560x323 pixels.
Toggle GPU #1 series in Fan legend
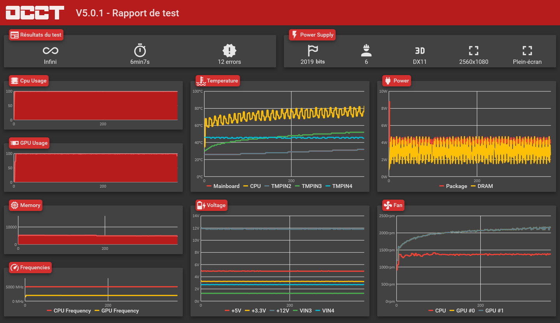tap(491, 311)
